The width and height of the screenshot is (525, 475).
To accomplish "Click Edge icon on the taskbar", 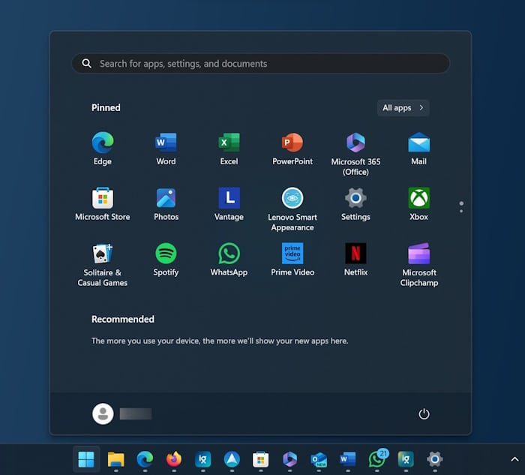I will tap(145, 459).
